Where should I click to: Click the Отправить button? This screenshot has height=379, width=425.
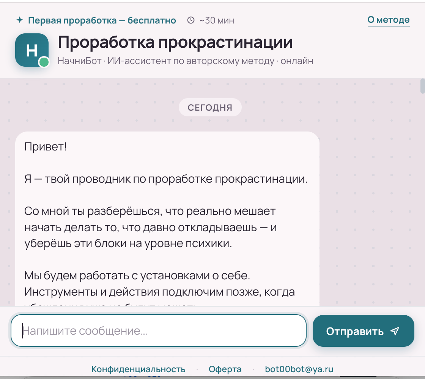(364, 331)
